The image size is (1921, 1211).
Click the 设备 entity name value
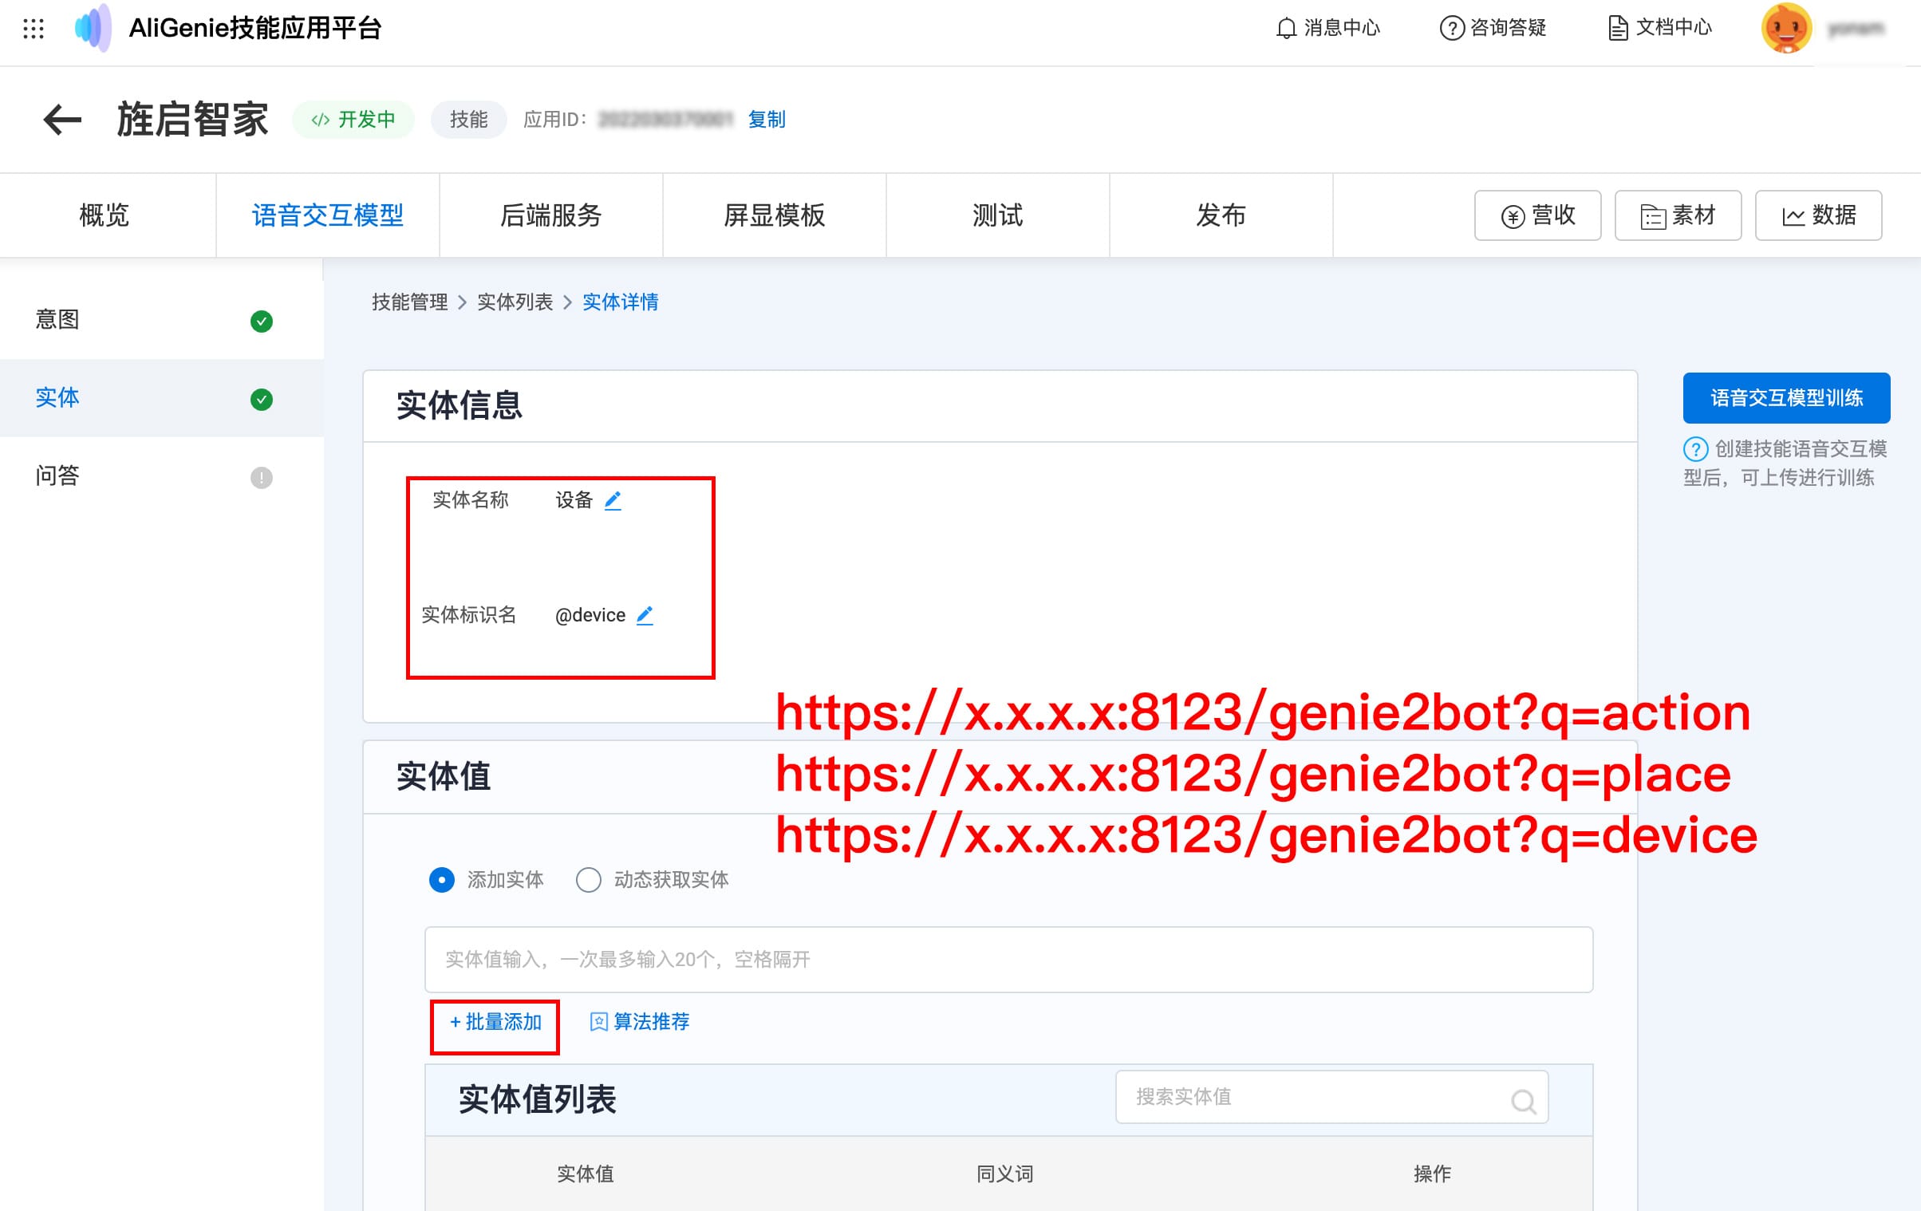(x=574, y=500)
